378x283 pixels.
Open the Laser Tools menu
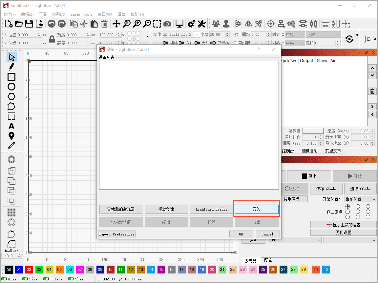[81, 14]
